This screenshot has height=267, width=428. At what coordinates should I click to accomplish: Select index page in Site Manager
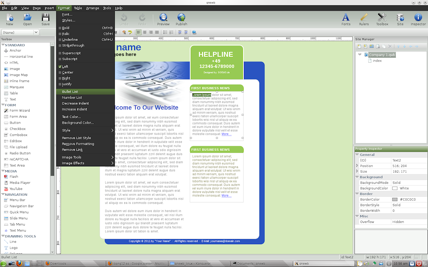tap(377, 61)
